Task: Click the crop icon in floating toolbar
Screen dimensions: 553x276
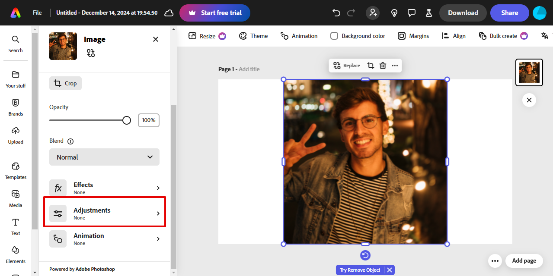Action: point(371,66)
